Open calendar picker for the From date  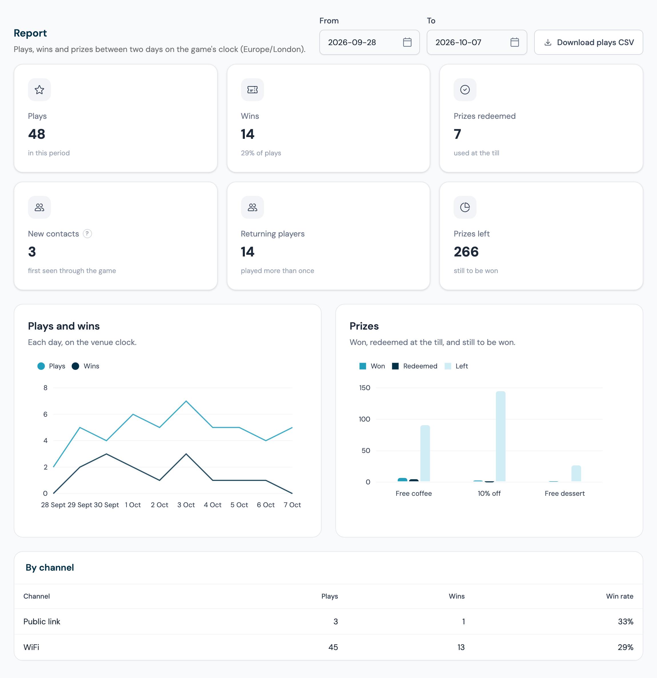(x=407, y=42)
